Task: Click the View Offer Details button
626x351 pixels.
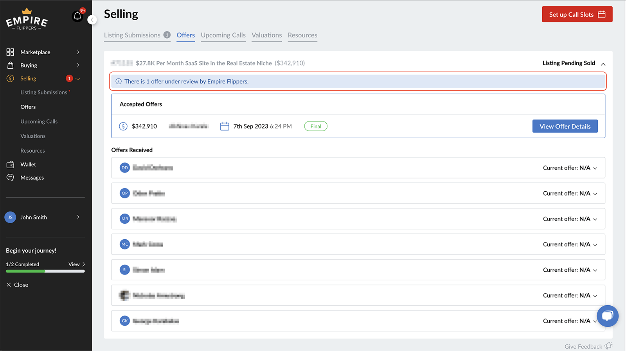Action: point(565,127)
